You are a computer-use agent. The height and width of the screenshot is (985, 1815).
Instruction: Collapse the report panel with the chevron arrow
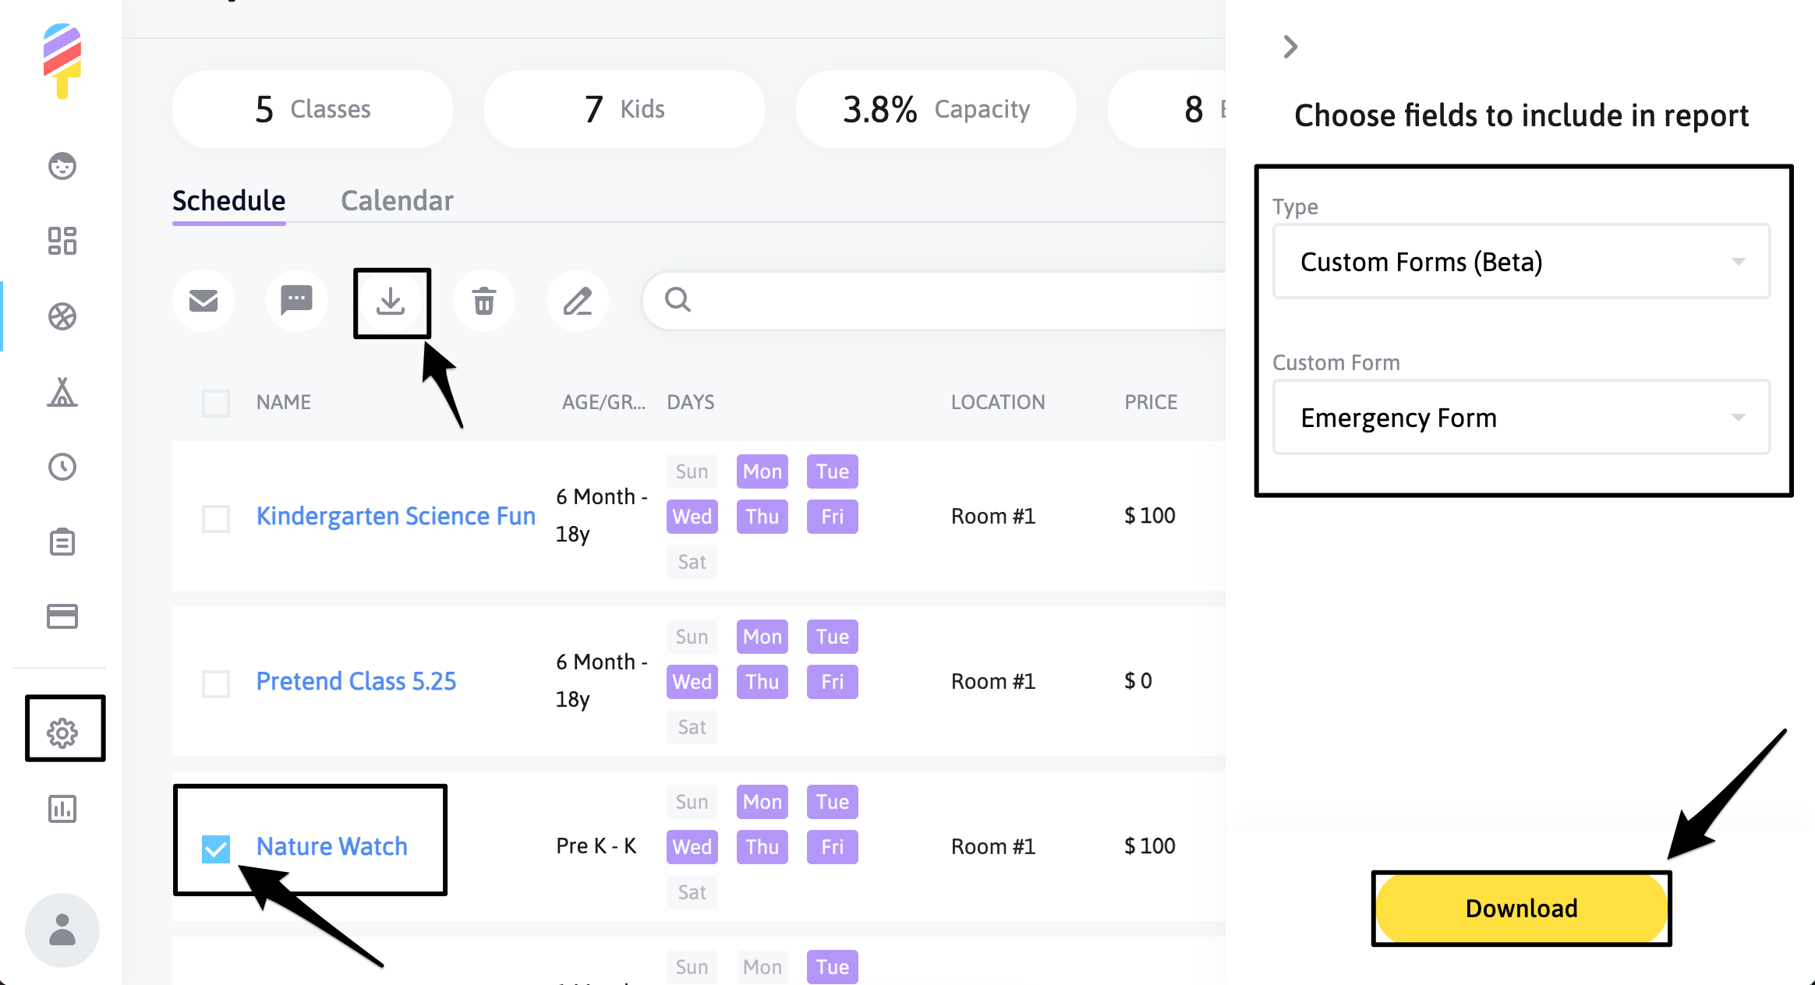(x=1290, y=47)
